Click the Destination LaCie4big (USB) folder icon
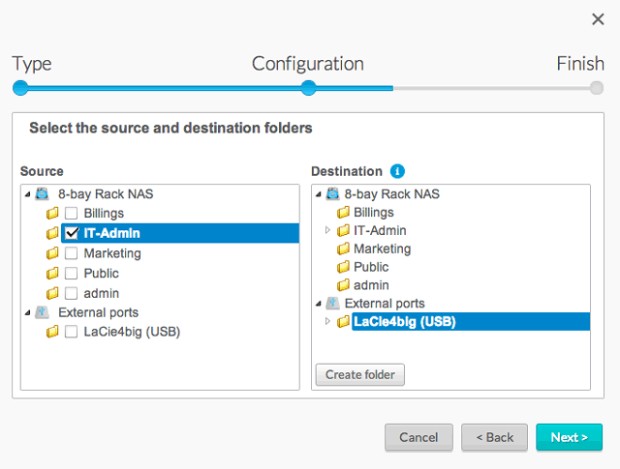The image size is (620, 469). point(342,322)
